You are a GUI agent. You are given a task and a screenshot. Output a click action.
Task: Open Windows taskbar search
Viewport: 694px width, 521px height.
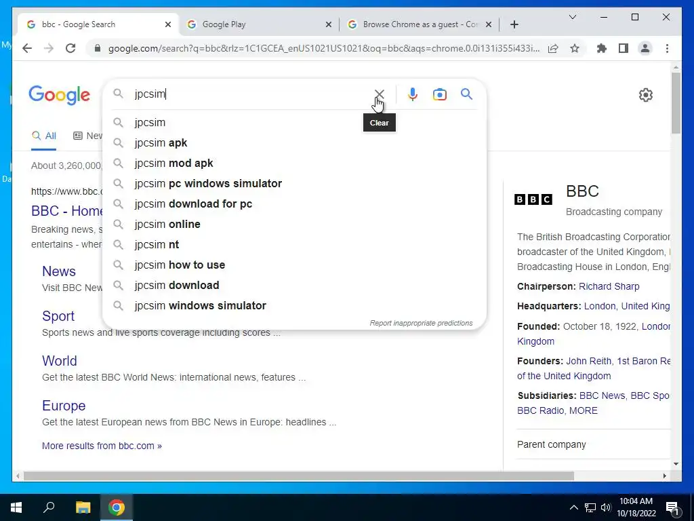(49, 507)
